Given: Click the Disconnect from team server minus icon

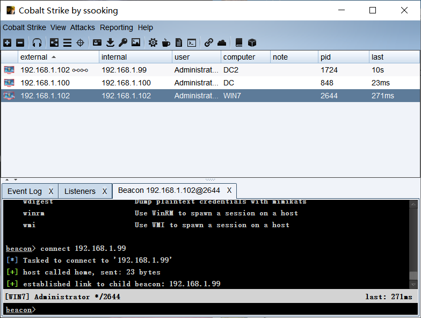Looking at the screenshot, I should coord(20,42).
